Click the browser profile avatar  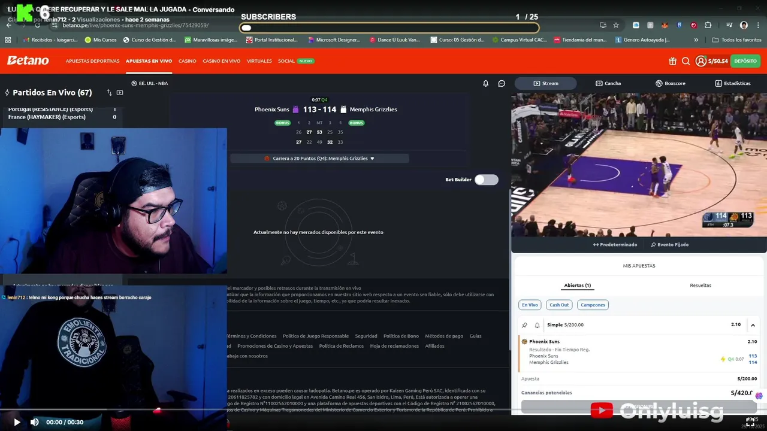(x=744, y=25)
